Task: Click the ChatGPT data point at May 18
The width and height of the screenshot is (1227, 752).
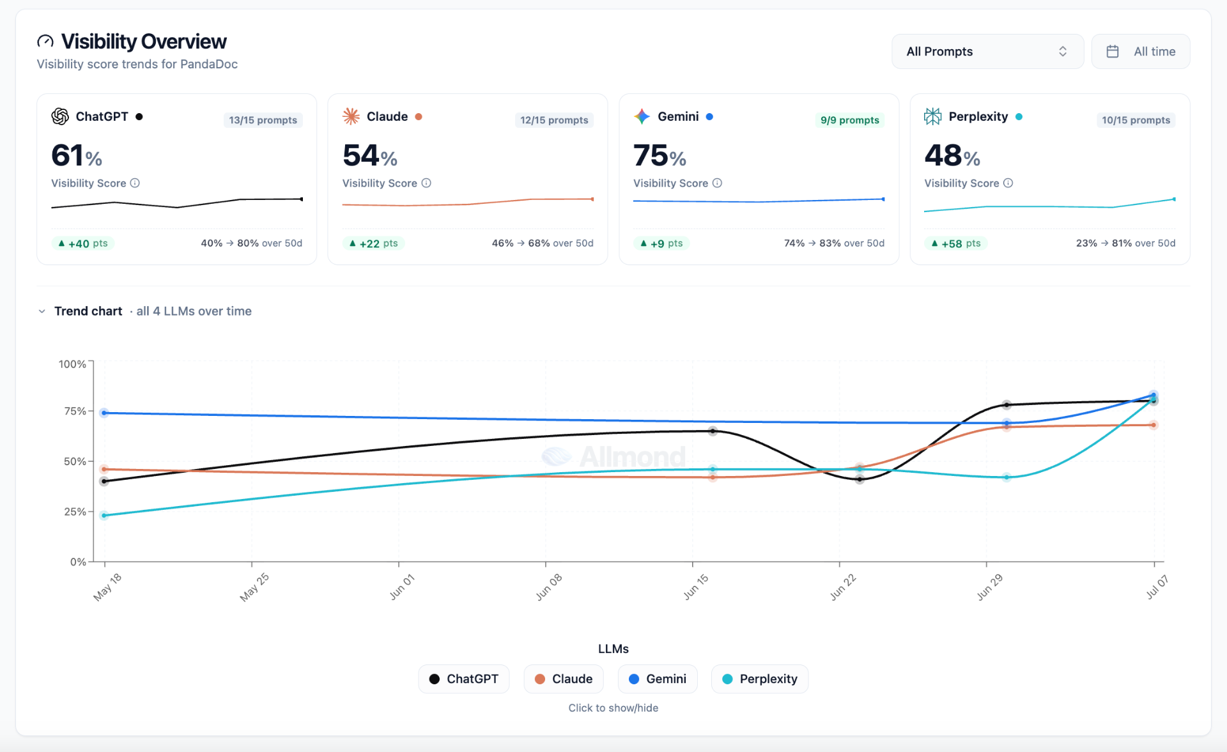Action: pos(104,481)
